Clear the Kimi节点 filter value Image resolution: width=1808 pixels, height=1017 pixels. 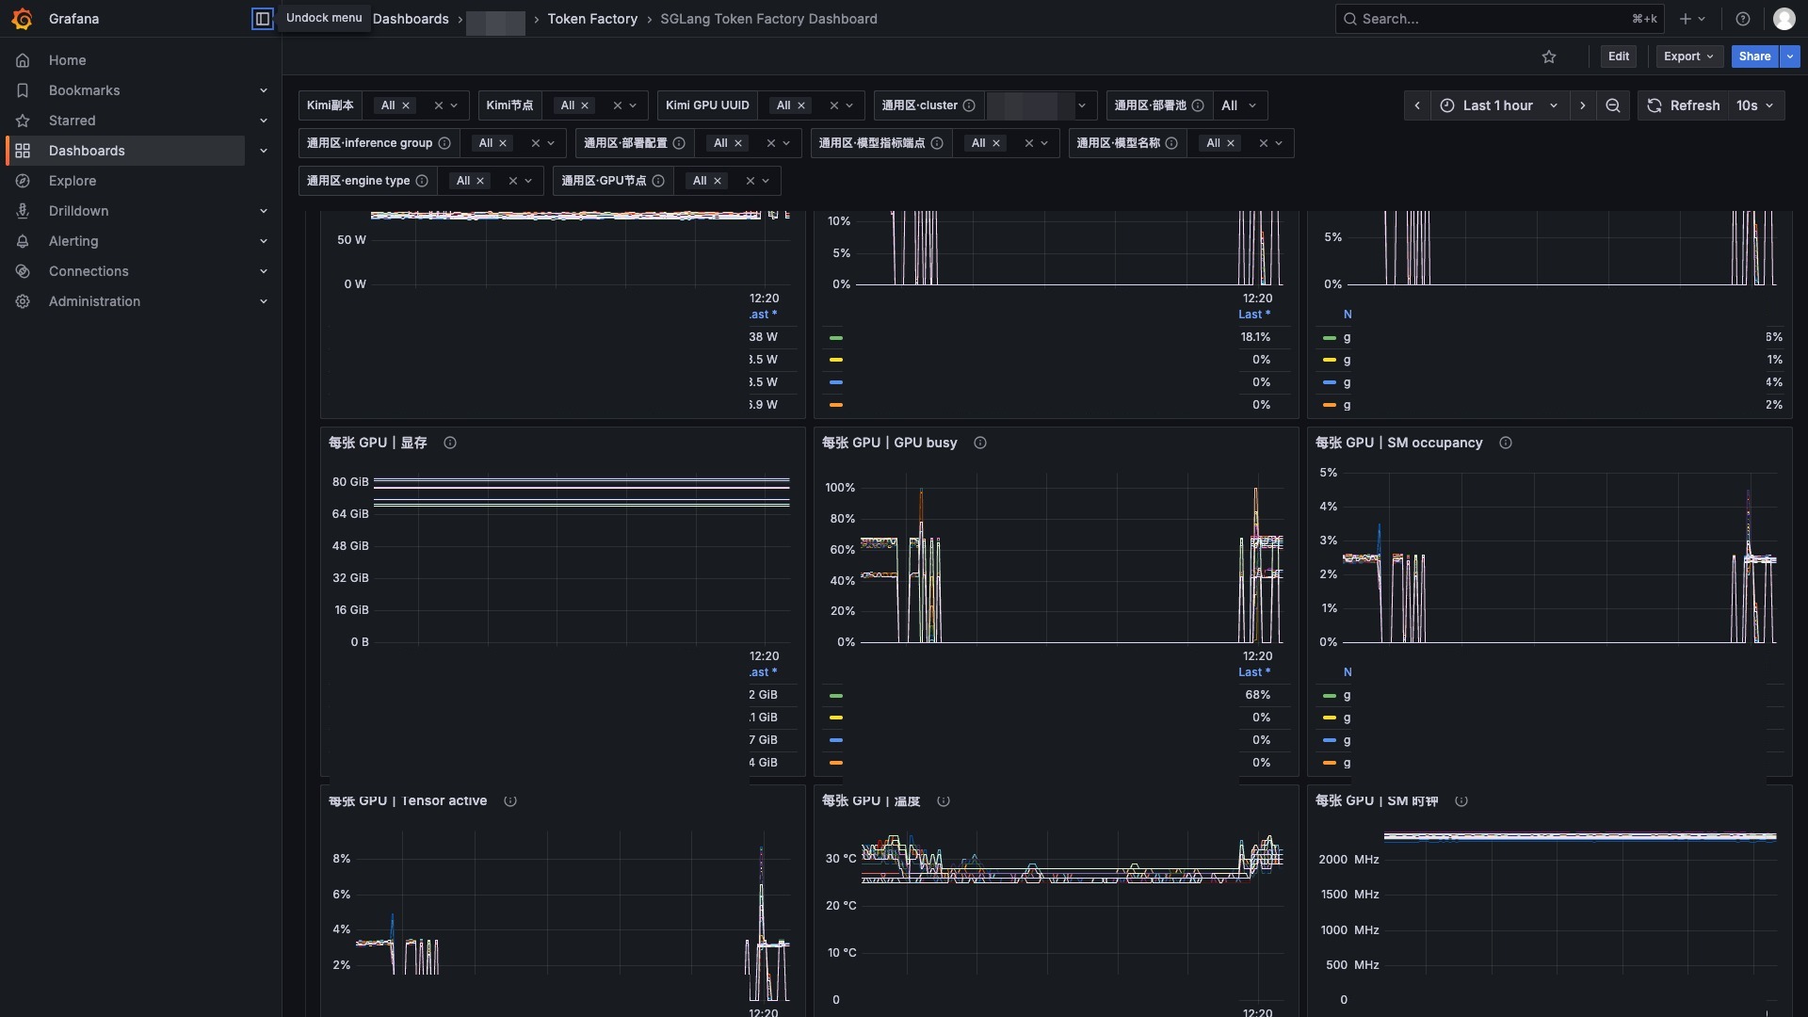click(618, 105)
